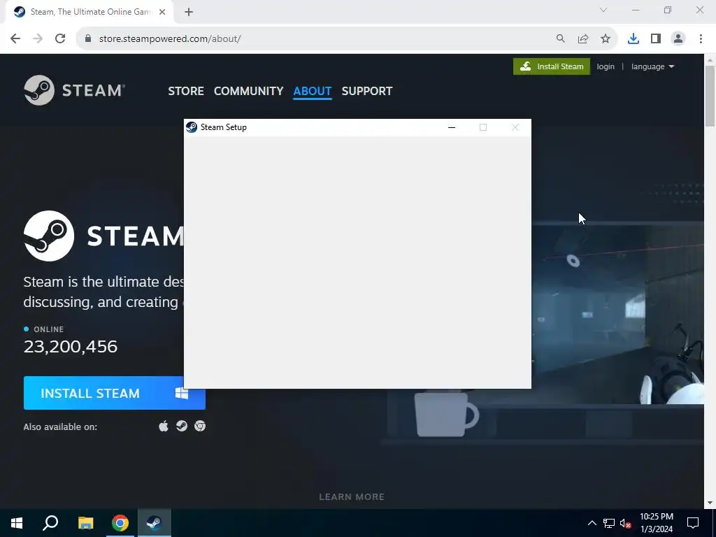Screen dimensions: 716x537
Task: Switch to Chrome in the taskbar
Action: coord(120,523)
